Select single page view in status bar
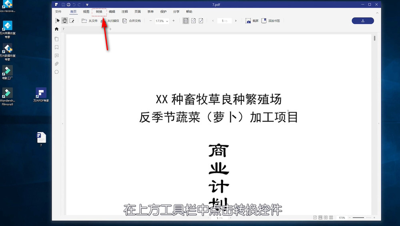This screenshot has width=400, height=226. click(x=315, y=218)
